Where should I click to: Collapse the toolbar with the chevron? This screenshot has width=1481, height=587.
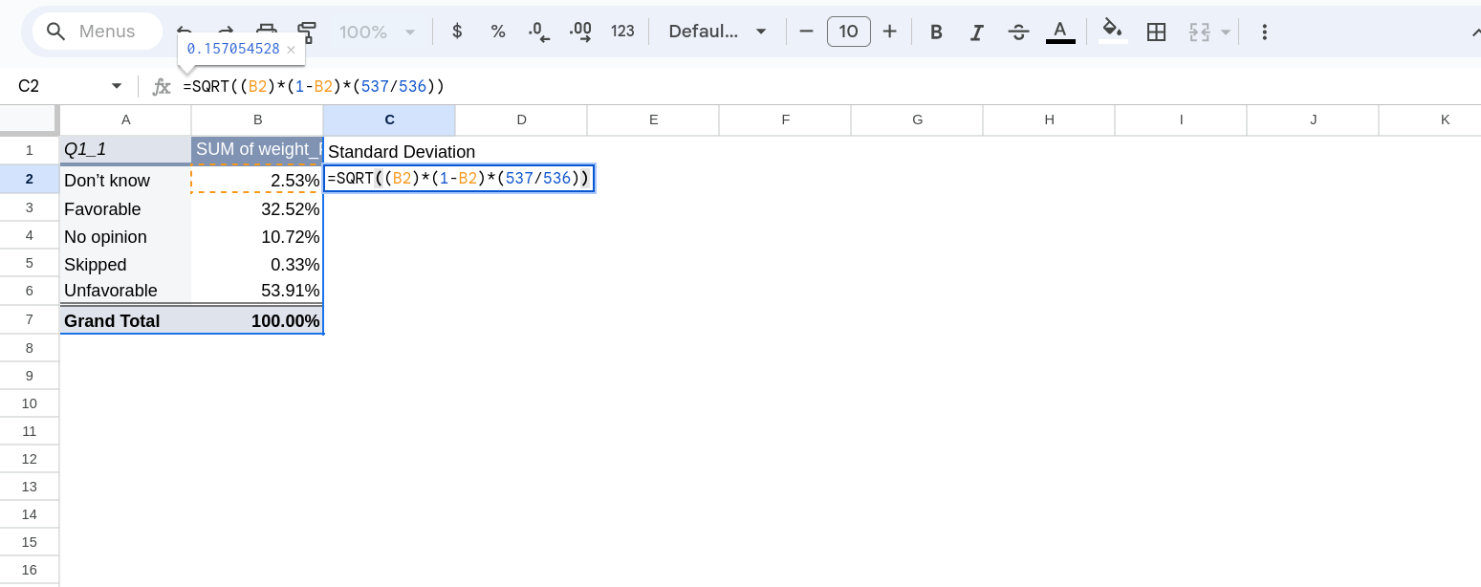click(1474, 32)
